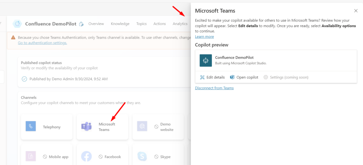Switch to the Knowledge tab

pyautogui.click(x=120, y=24)
